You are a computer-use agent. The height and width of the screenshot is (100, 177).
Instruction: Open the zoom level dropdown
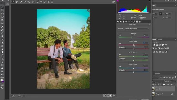coord(24,96)
